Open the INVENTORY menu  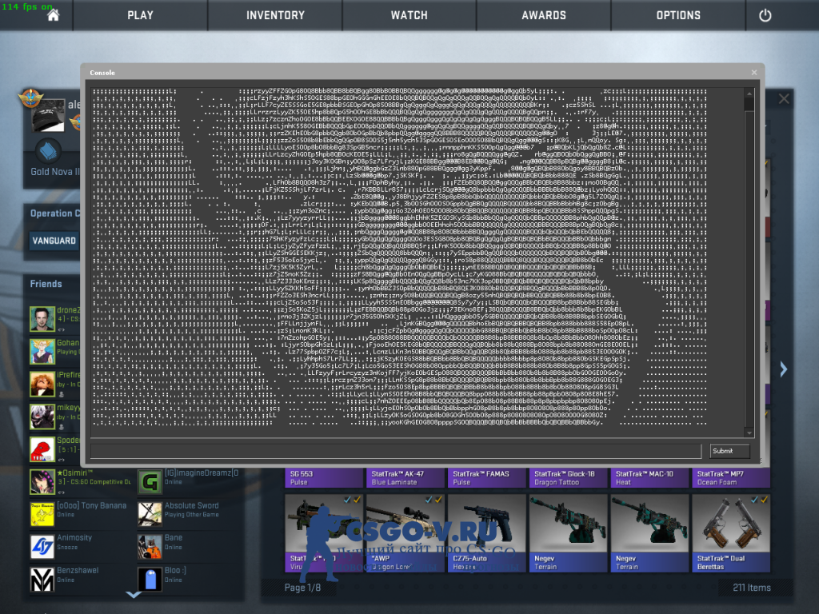pyautogui.click(x=275, y=15)
